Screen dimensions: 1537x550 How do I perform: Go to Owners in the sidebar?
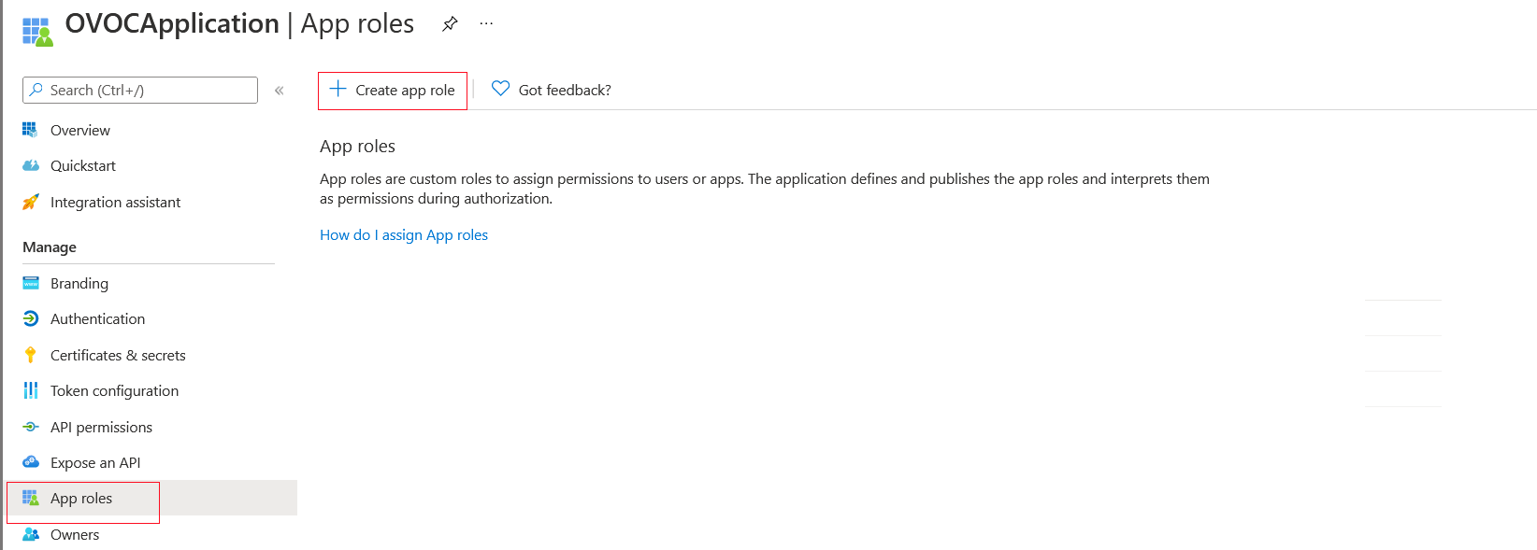[x=75, y=535]
